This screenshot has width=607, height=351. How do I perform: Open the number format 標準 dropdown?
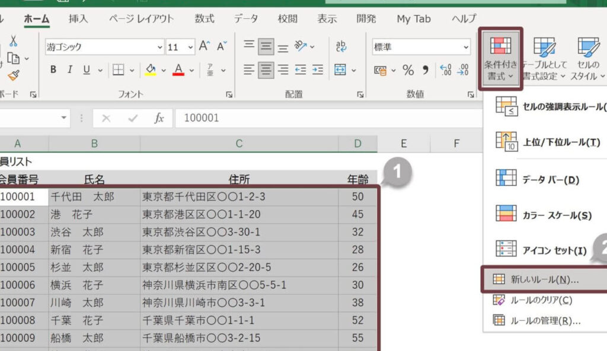(465, 47)
